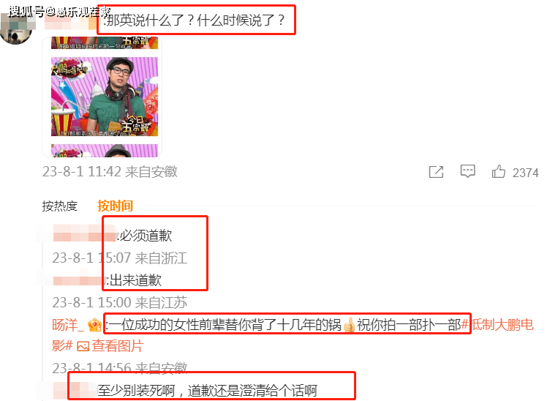Click the comment text 至少别装死啊
550x401 pixels.
pyautogui.click(x=136, y=391)
